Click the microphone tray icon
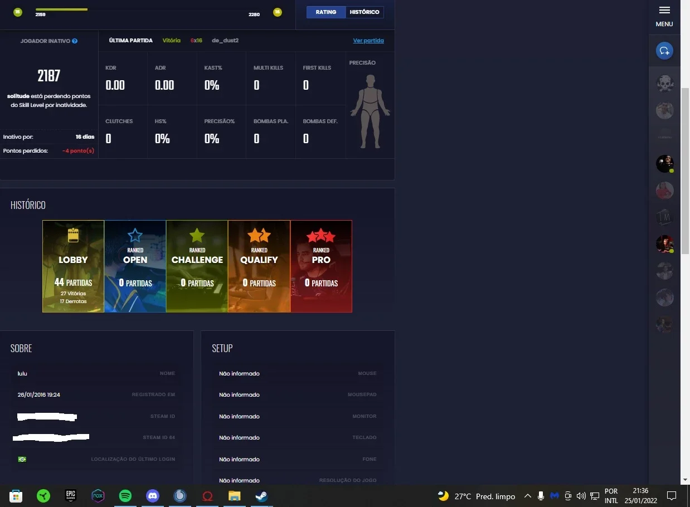Viewport: 690px width, 507px height. pyautogui.click(x=541, y=496)
